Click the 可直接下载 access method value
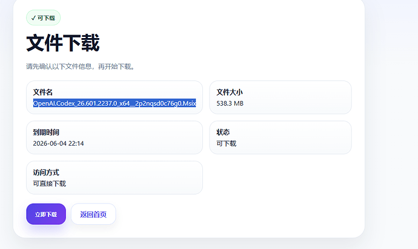418x249 pixels. point(49,184)
